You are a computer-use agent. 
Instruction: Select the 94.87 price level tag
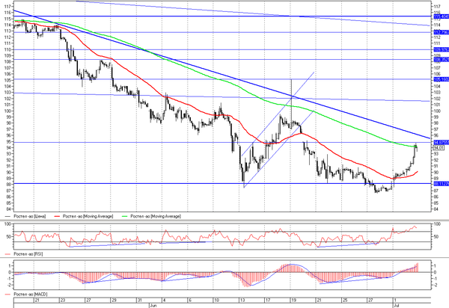pyautogui.click(x=441, y=143)
